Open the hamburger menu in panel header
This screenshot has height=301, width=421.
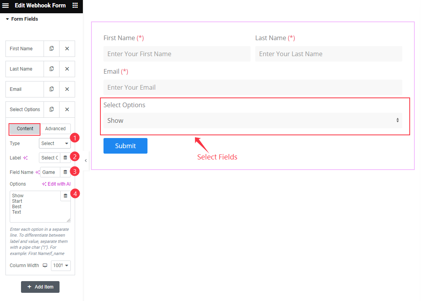pos(5,5)
